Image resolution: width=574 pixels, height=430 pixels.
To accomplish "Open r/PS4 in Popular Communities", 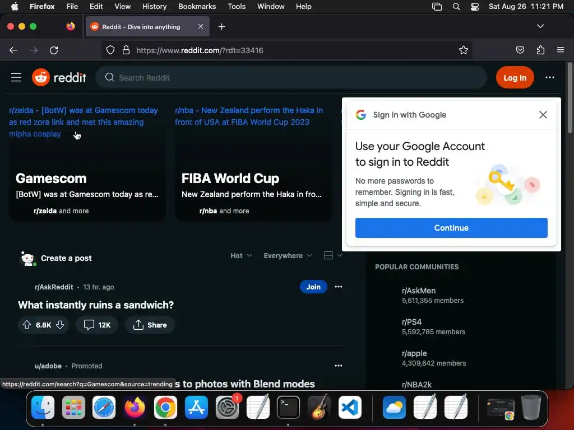I will 411,322.
